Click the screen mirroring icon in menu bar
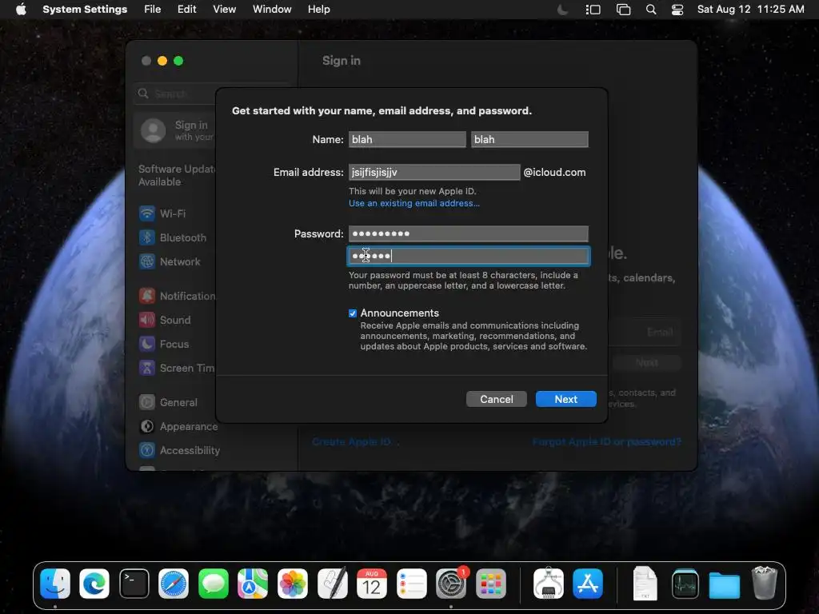This screenshot has height=614, width=819. click(623, 10)
